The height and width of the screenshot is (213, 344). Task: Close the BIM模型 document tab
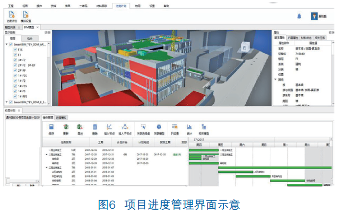click(x=38, y=27)
